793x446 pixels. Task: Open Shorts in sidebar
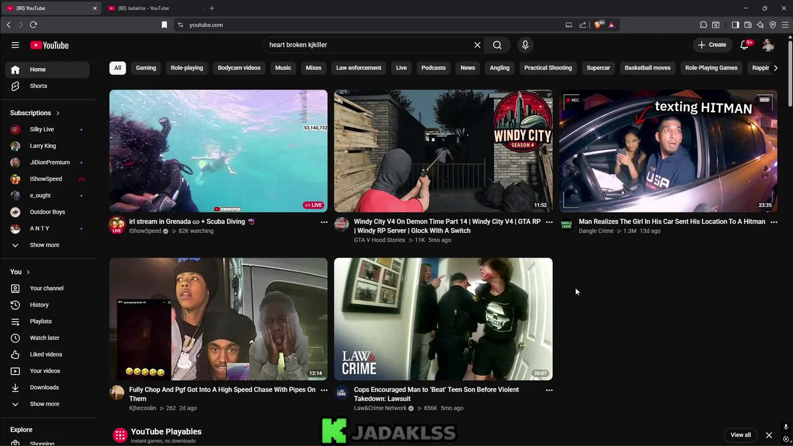coord(48,86)
